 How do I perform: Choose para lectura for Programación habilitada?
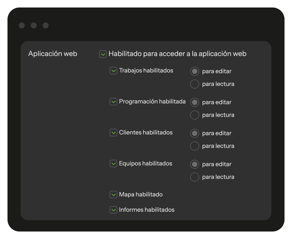pyautogui.click(x=195, y=115)
